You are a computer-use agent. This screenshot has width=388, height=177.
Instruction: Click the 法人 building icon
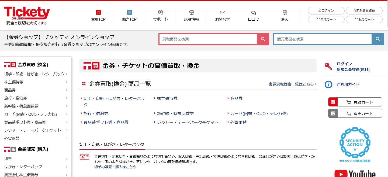(x=284, y=13)
